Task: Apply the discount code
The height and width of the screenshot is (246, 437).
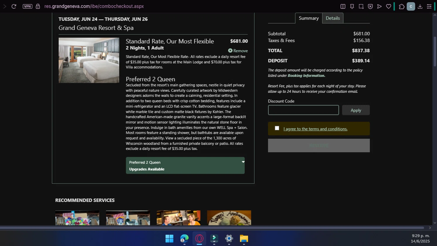Action: 356,110
